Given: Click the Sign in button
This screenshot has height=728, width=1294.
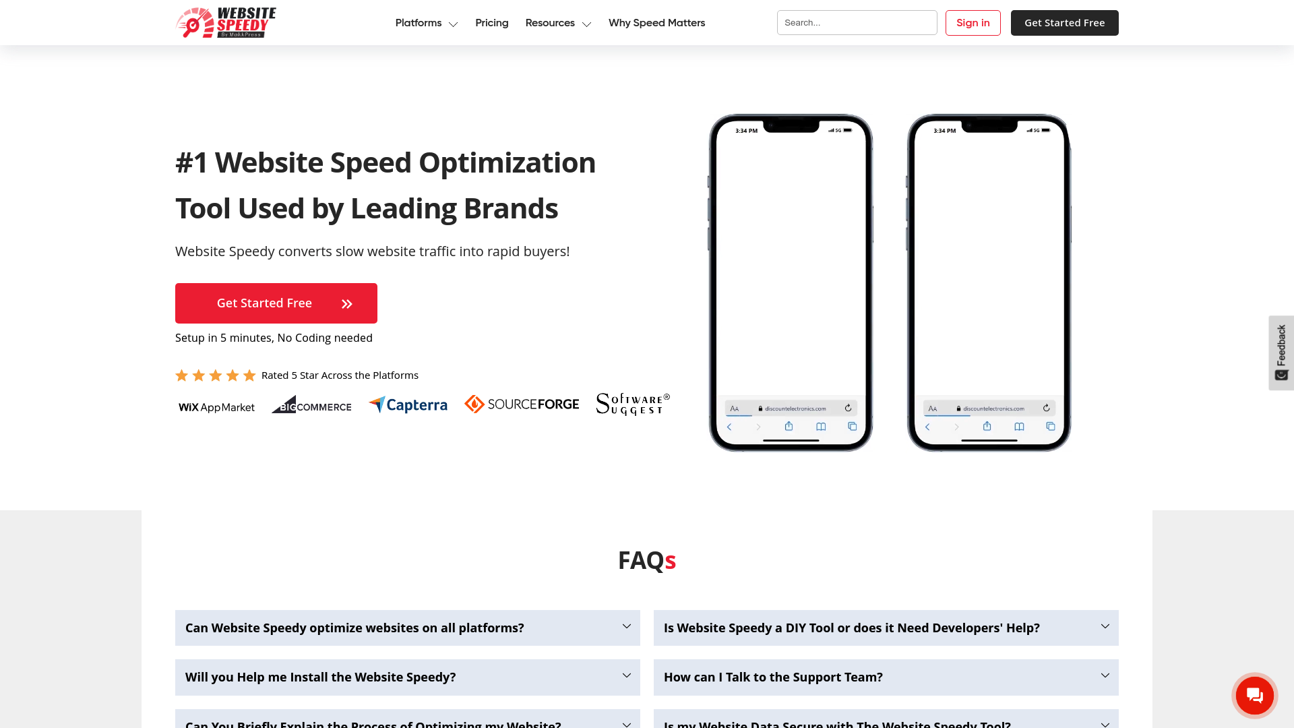Looking at the screenshot, I should coord(973,22).
